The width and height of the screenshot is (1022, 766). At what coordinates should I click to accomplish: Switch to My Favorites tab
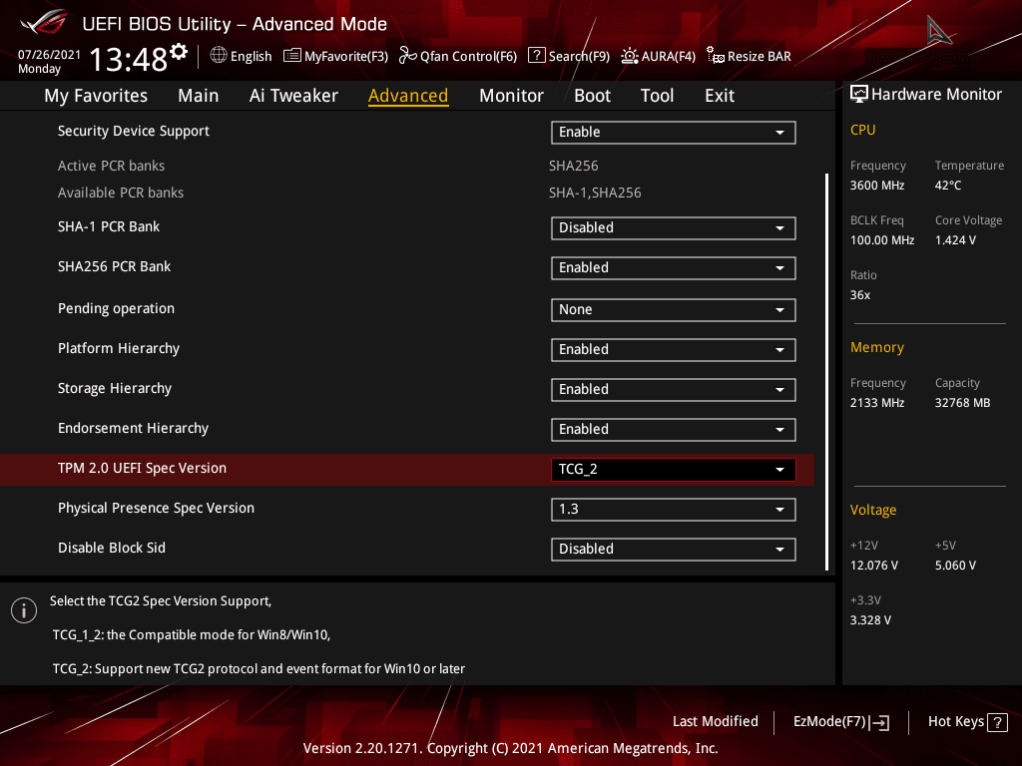pyautogui.click(x=96, y=96)
